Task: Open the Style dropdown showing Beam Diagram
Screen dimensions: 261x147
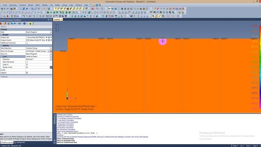Action: [51, 32]
